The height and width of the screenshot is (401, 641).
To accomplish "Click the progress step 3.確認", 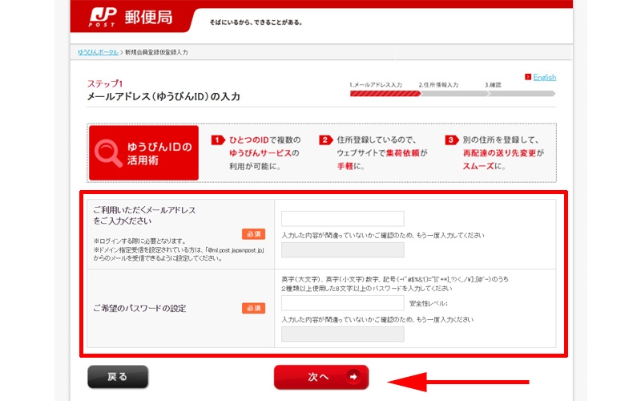I will point(493,85).
